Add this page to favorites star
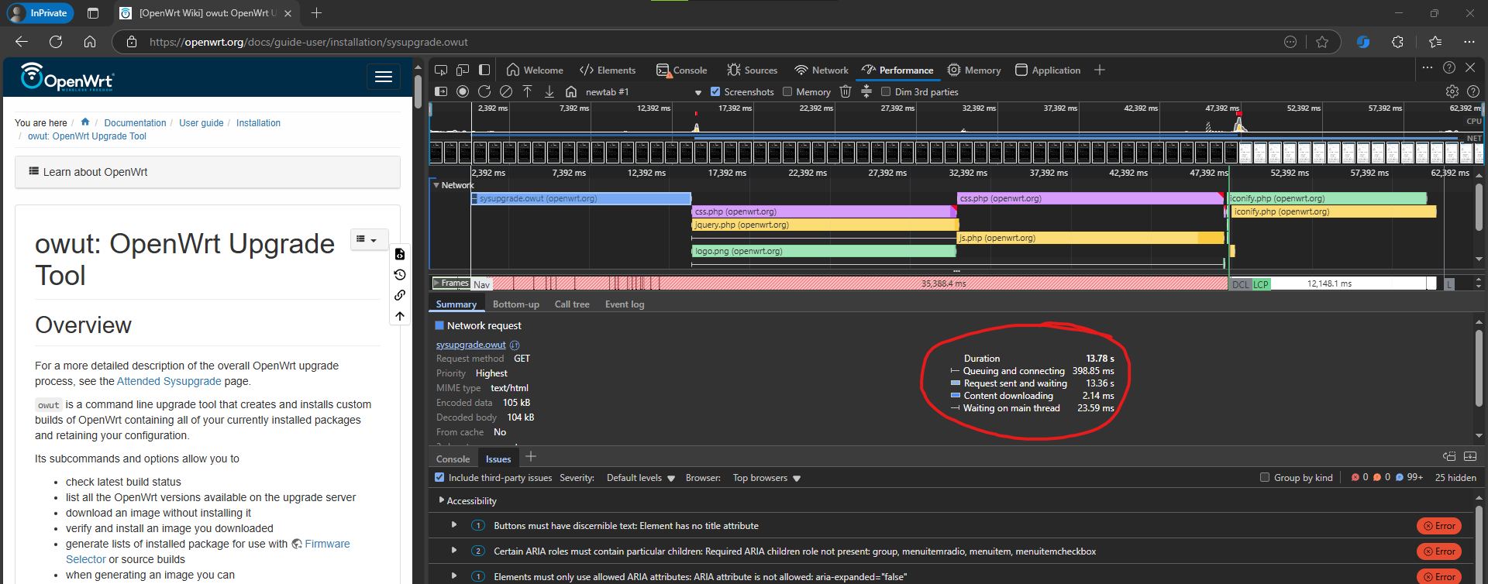 tap(1322, 42)
